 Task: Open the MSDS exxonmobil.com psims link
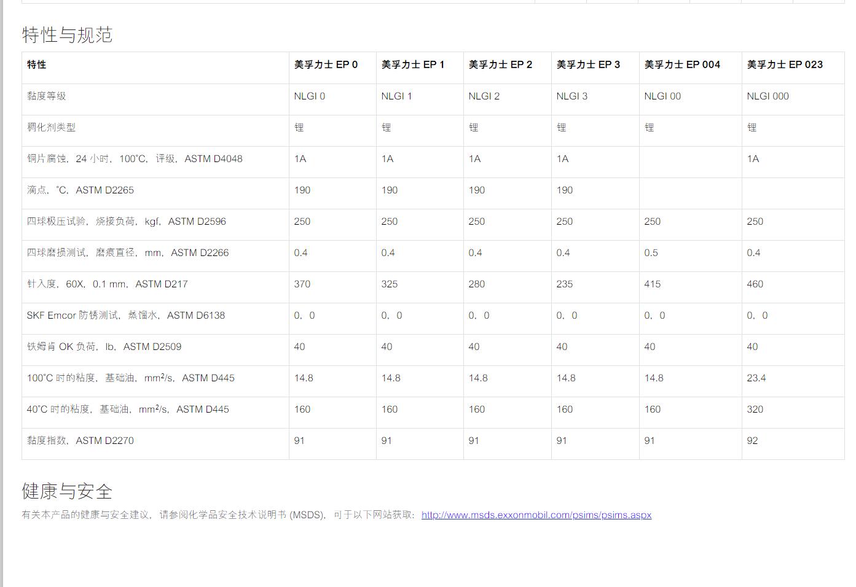click(536, 515)
